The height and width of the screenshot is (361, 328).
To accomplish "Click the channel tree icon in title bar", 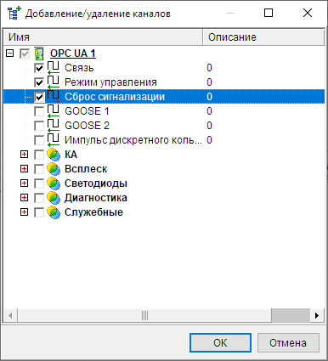I will [x=14, y=13].
